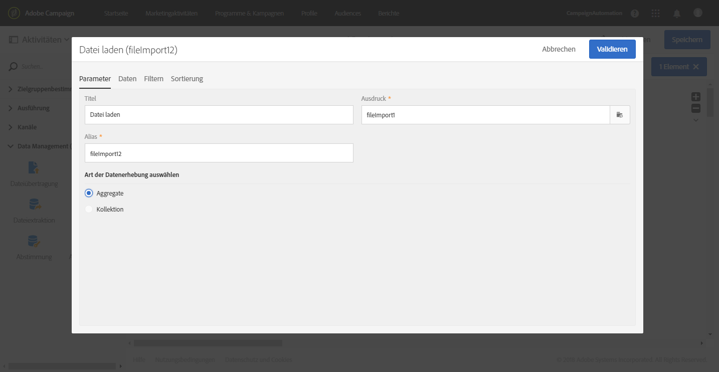Viewport: 719px width, 372px height.
Task: Zoom out with the minus icon
Action: click(x=696, y=108)
